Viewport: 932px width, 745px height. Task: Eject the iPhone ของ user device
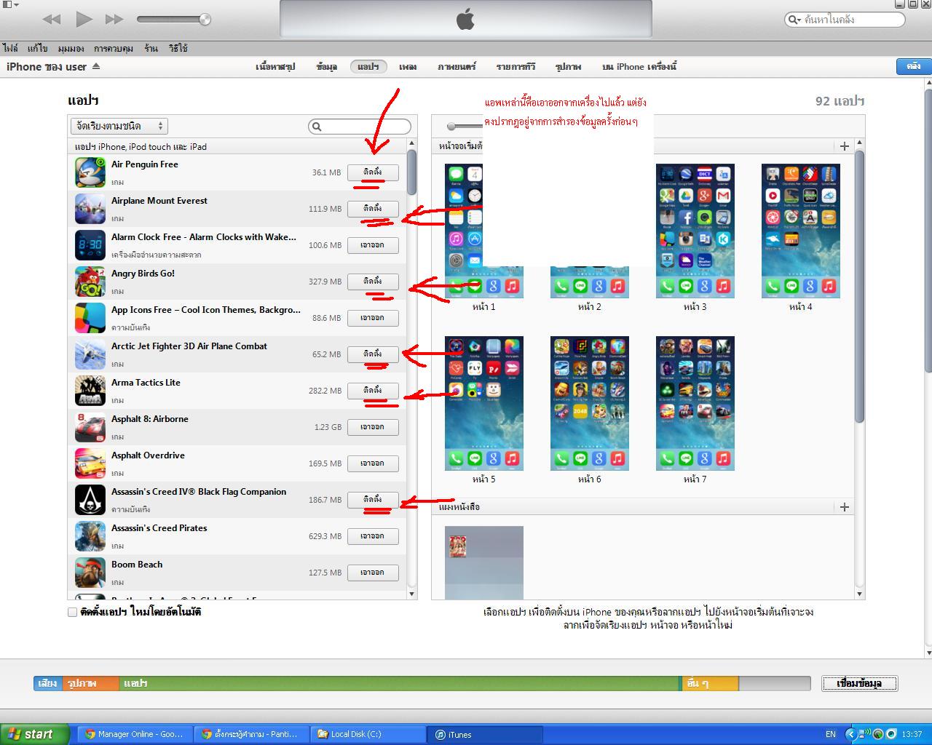coord(96,66)
